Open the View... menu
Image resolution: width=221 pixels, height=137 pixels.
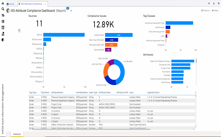(x=216, y=10)
